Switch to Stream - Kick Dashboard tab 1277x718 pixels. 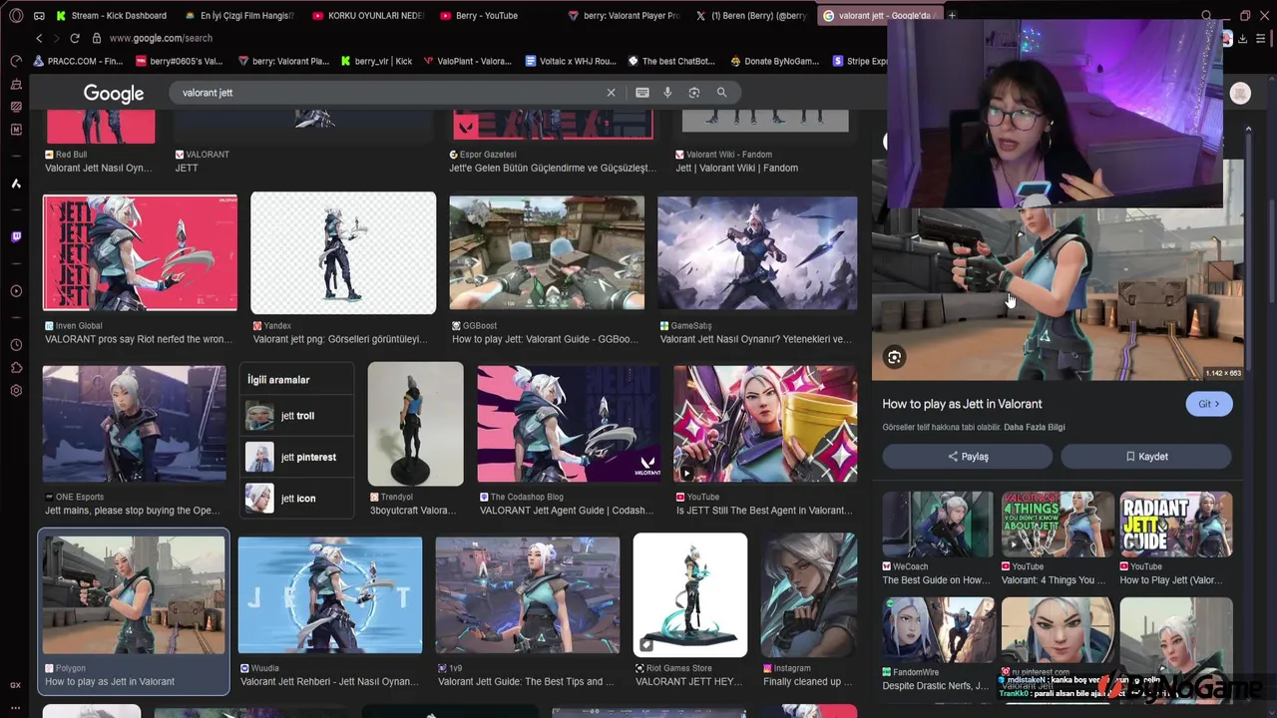[111, 16]
